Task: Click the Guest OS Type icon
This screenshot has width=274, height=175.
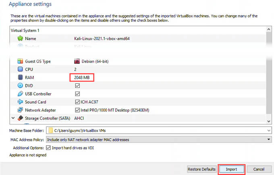Action: click(20, 61)
